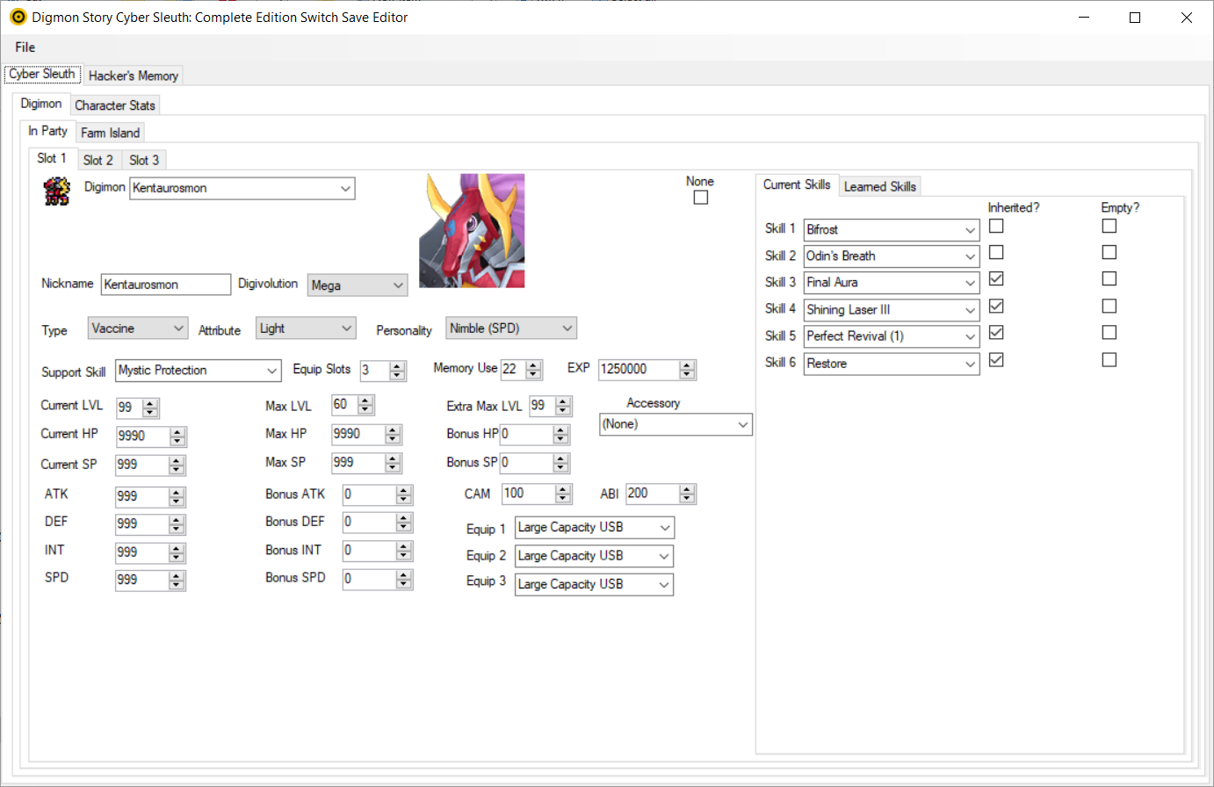Open the Skill 4 Shining Laser III dropdown
The width and height of the screenshot is (1214, 787).
(x=892, y=310)
